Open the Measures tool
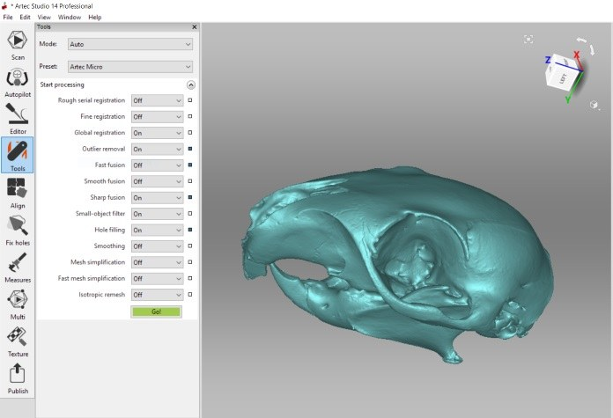The height and width of the screenshot is (418, 613). point(18,267)
